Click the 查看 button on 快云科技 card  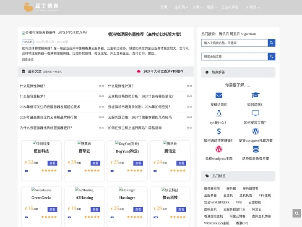[x=181, y=209]
